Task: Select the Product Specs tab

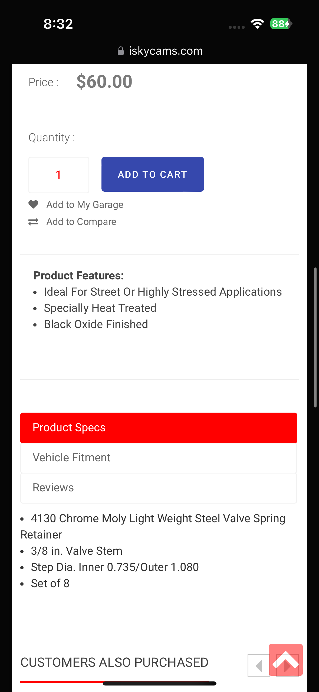Action: [159, 427]
